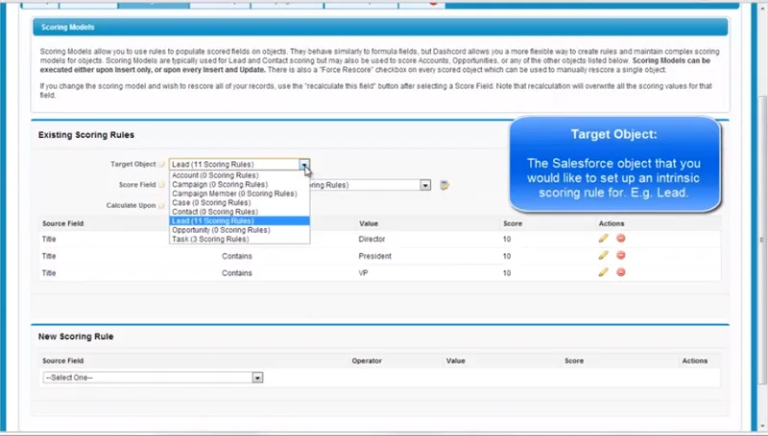Choose Task (3 Scoring Rules) option
Image resolution: width=768 pixels, height=436 pixels.
[210, 239]
